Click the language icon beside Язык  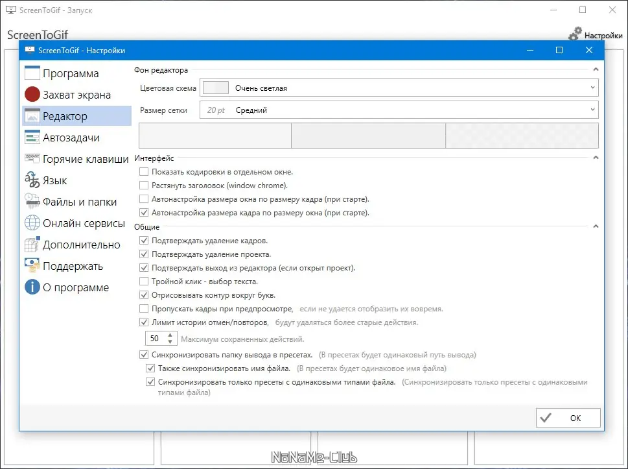32,180
